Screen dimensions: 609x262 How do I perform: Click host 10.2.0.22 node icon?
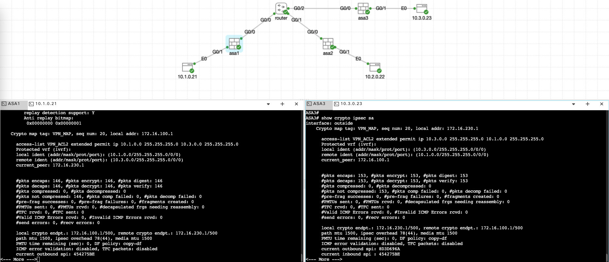pyautogui.click(x=375, y=67)
